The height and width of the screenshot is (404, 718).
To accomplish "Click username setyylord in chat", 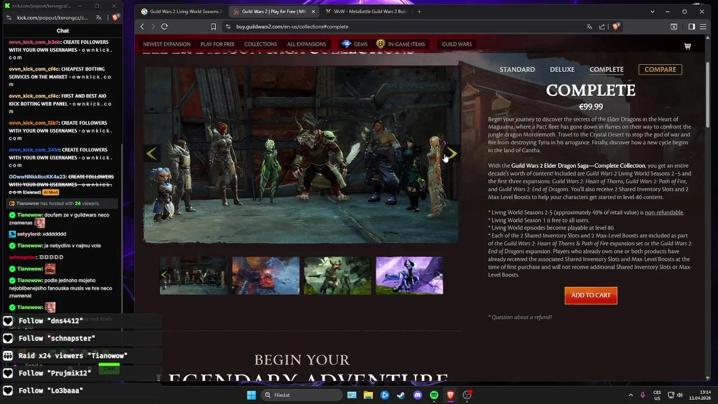I will click(x=29, y=234).
